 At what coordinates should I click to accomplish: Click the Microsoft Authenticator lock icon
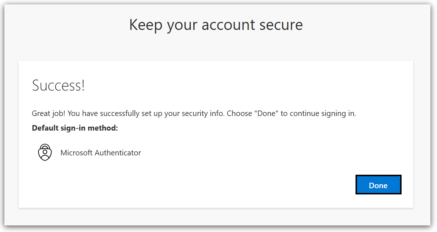pos(45,152)
